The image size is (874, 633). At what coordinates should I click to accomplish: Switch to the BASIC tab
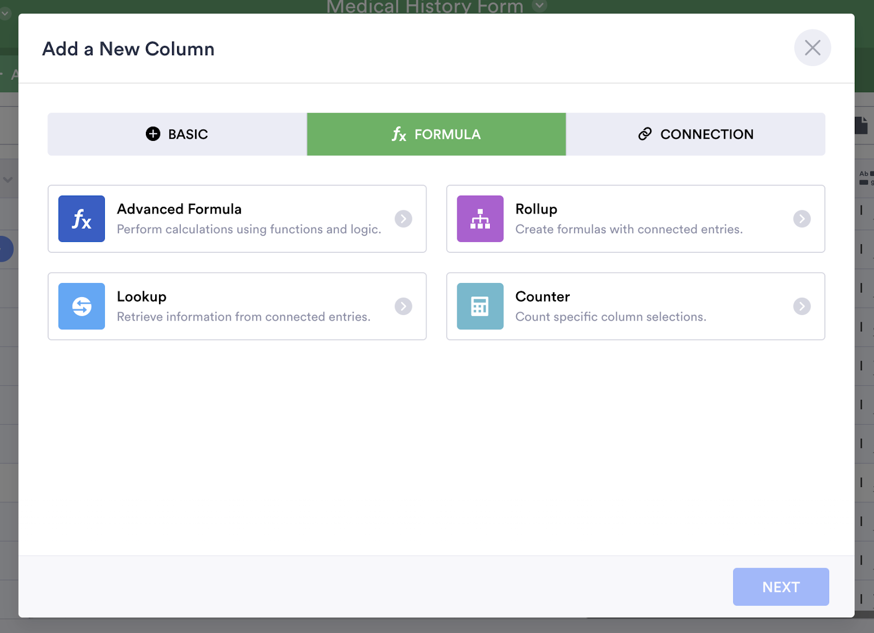tap(177, 134)
